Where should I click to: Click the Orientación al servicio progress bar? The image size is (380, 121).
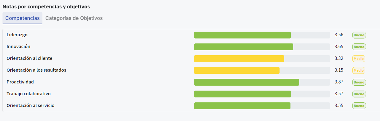(x=262, y=106)
